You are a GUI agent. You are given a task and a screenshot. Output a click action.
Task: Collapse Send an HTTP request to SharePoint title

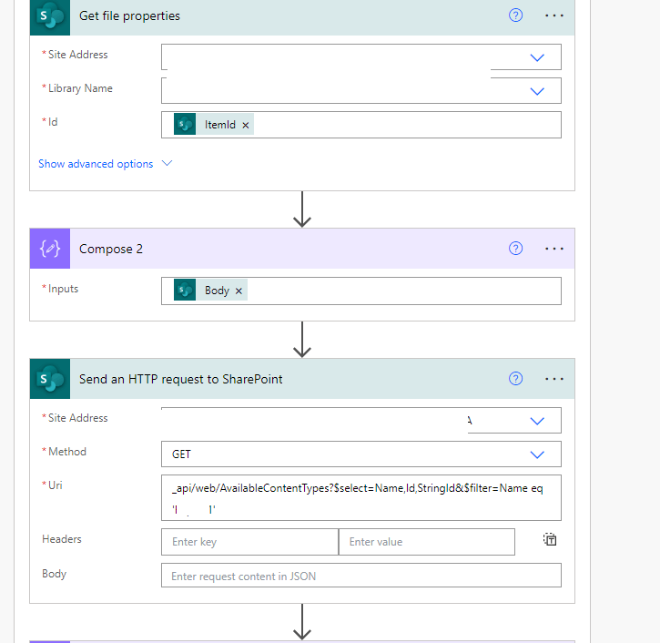point(302,379)
